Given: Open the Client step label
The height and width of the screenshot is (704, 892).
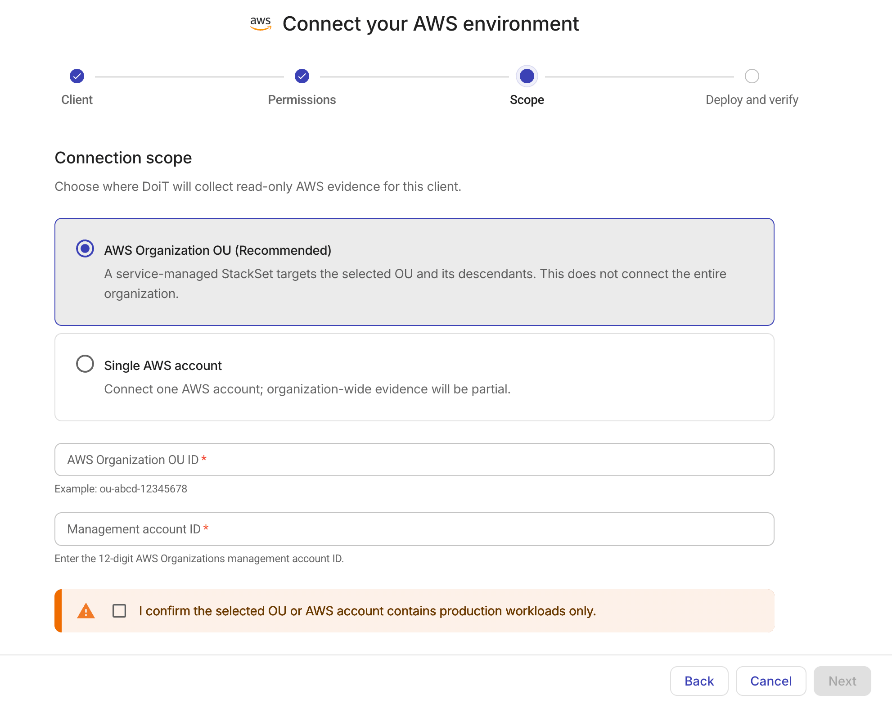Looking at the screenshot, I should click(77, 99).
